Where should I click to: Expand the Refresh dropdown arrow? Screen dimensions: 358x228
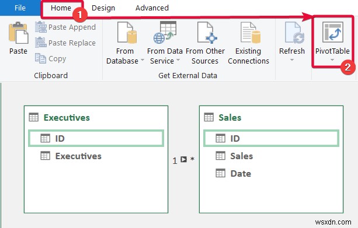(292, 60)
